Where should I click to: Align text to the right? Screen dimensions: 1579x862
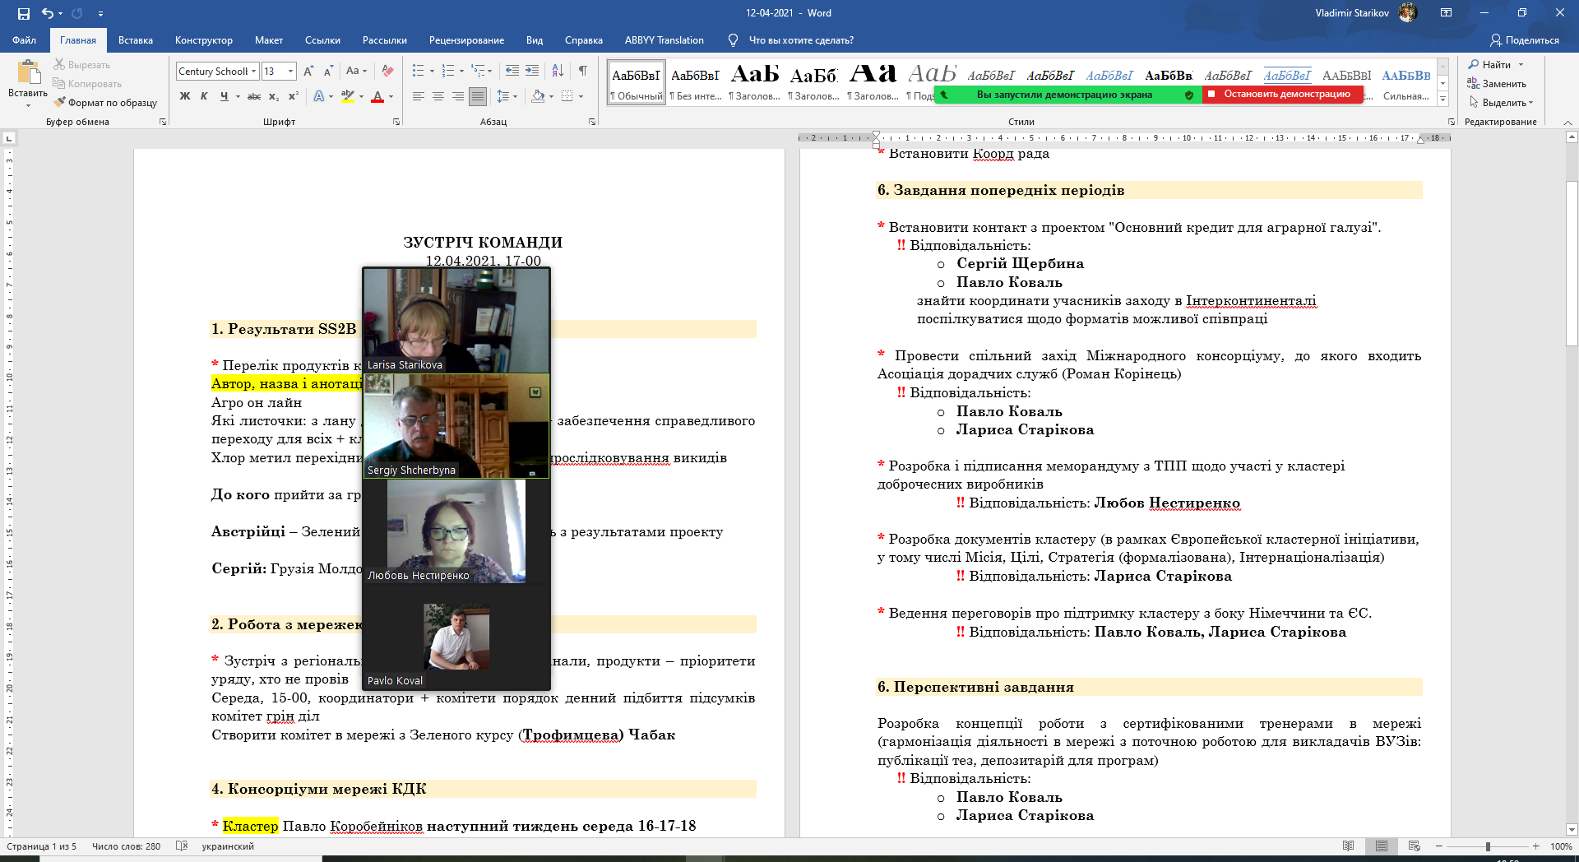click(458, 96)
